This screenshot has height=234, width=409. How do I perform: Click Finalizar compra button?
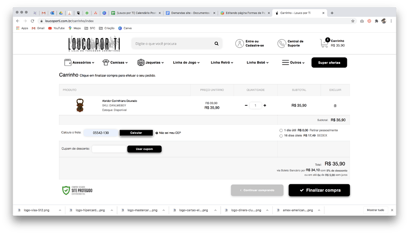pos(320,190)
